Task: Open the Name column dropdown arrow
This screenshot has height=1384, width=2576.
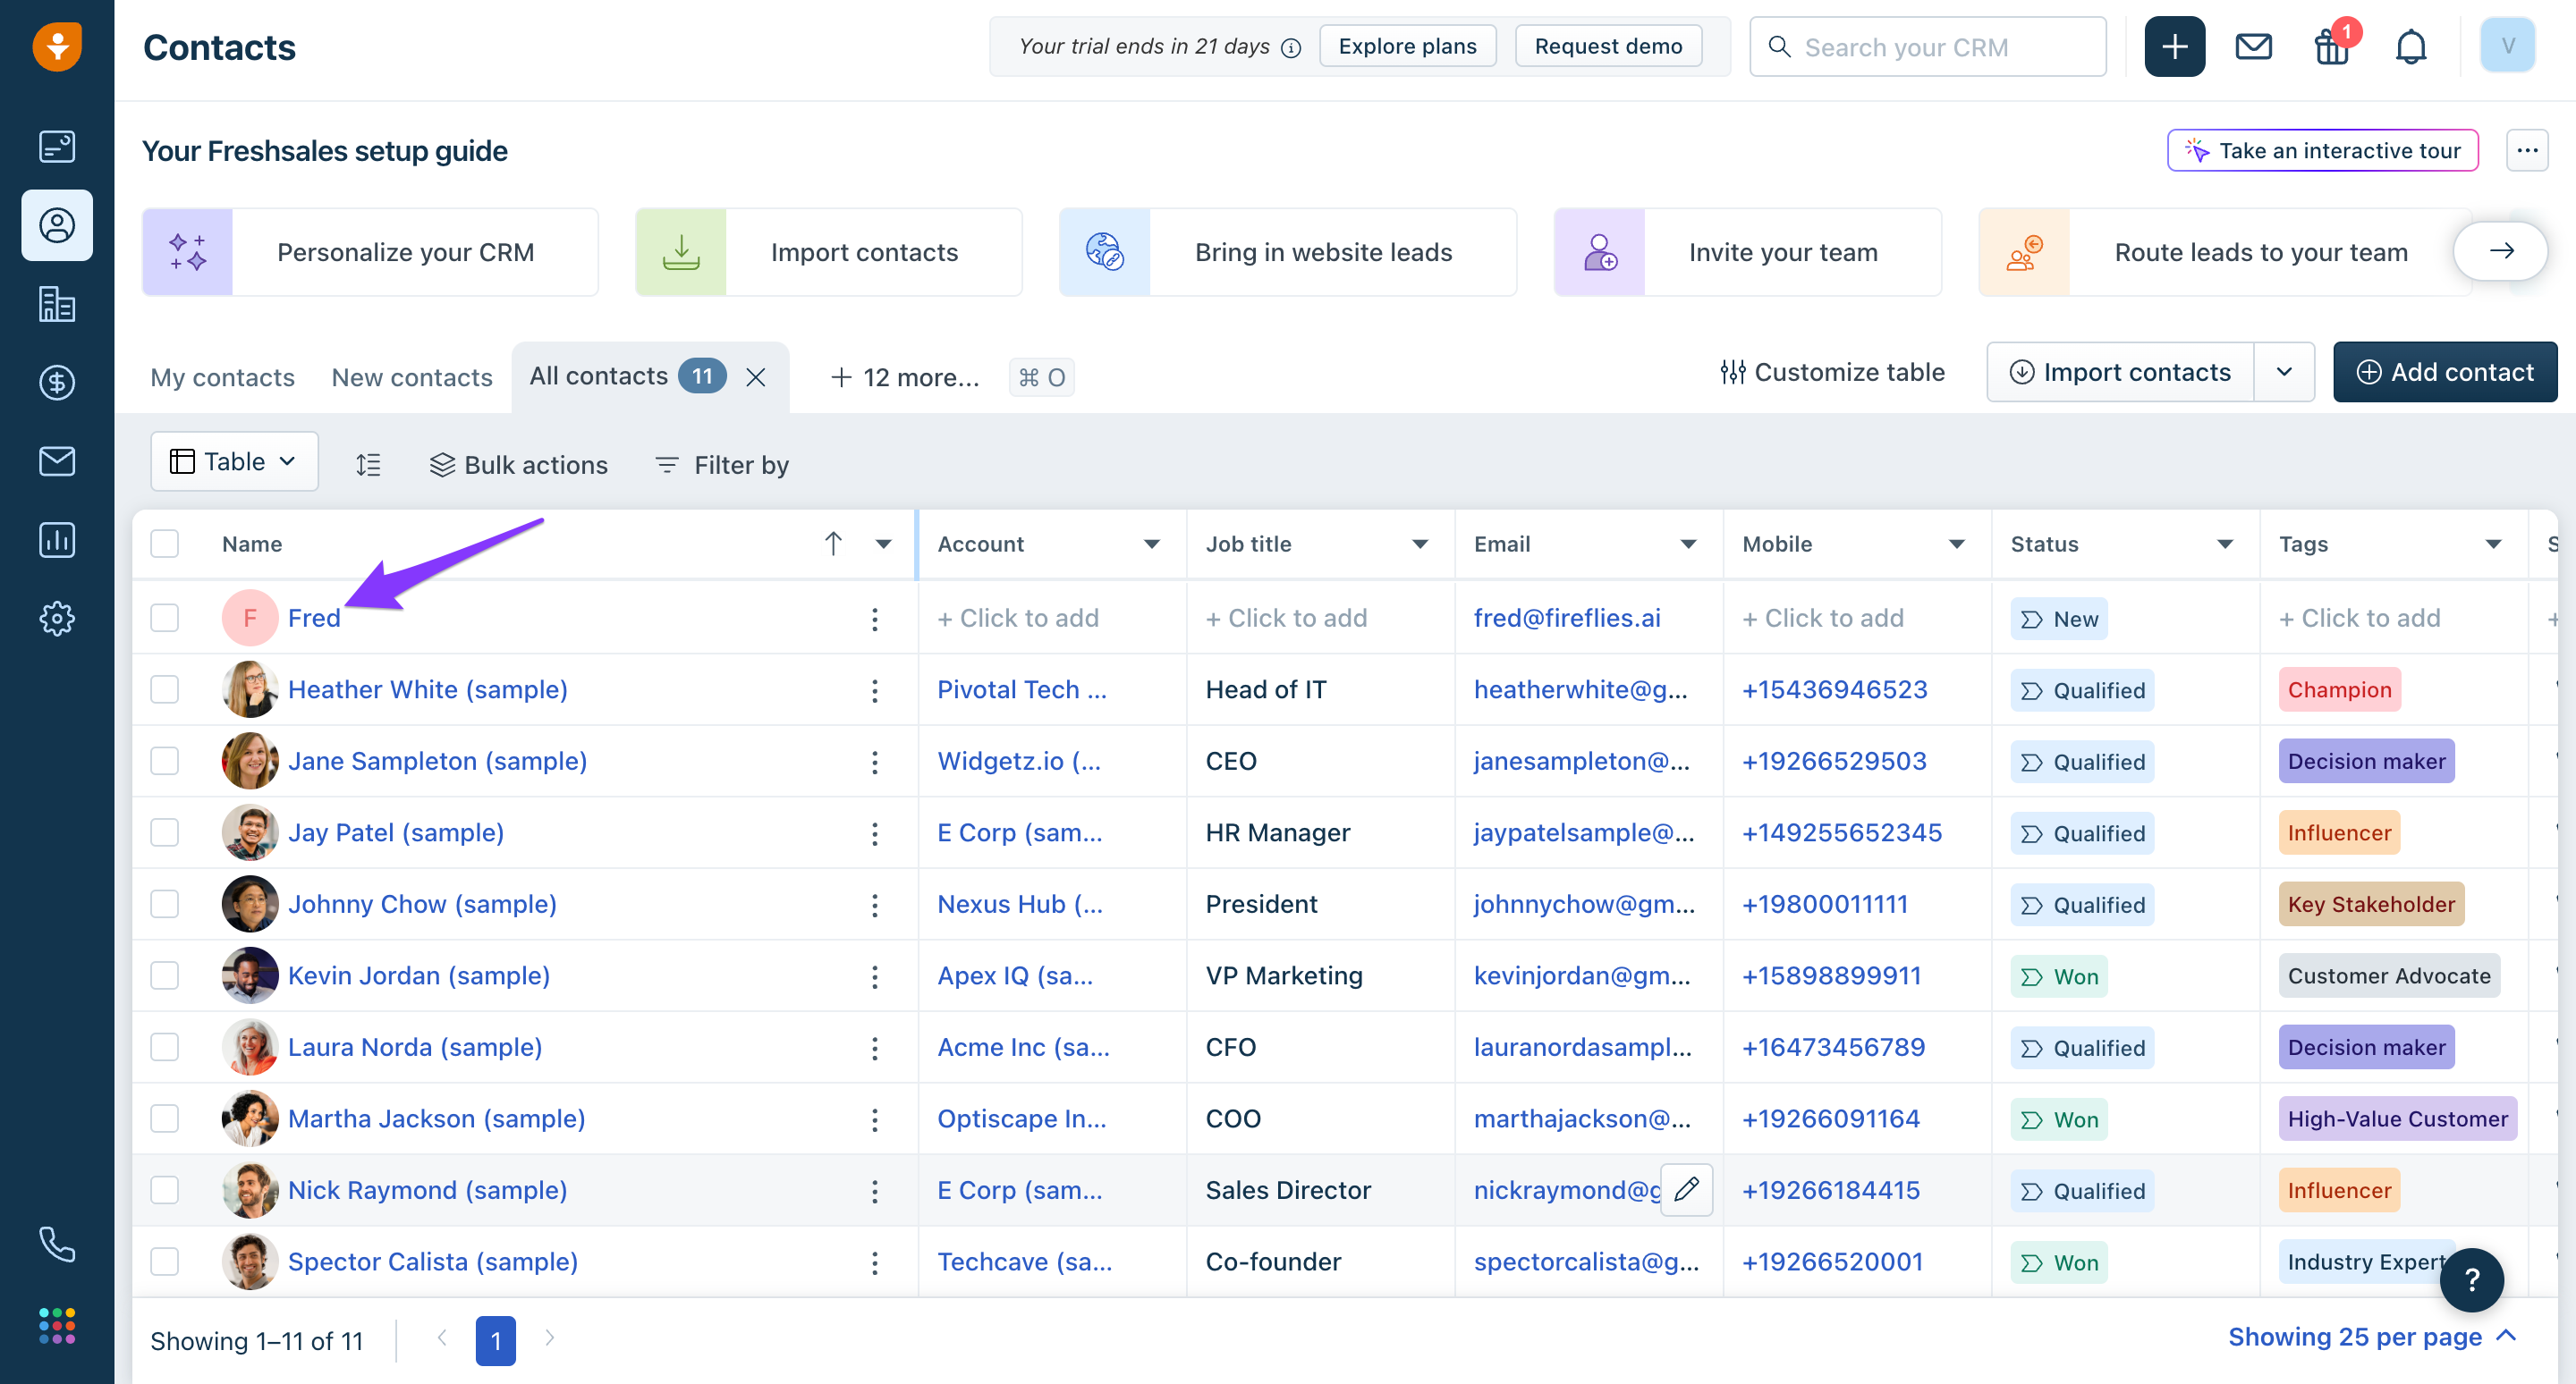Action: [x=883, y=544]
